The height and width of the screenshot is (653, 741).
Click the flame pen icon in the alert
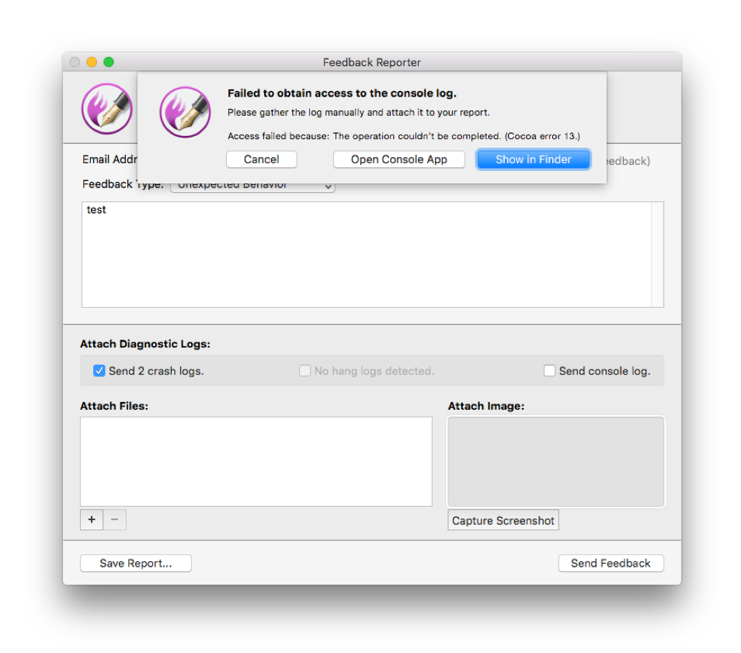pos(185,112)
